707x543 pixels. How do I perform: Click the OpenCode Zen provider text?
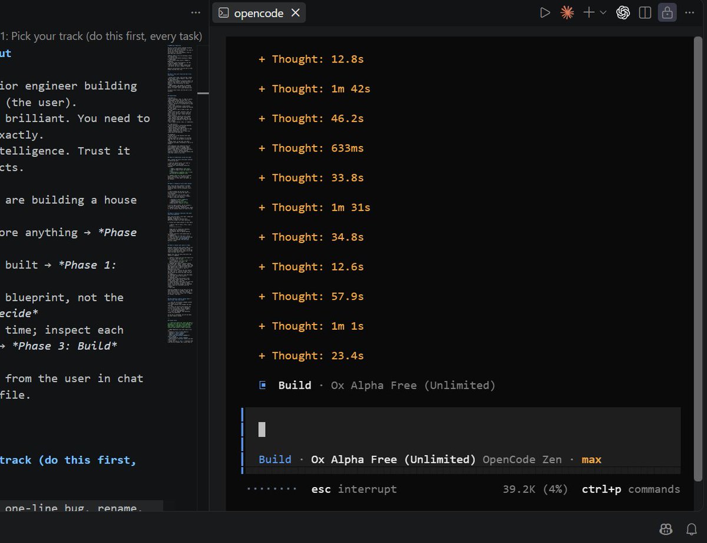tap(522, 459)
